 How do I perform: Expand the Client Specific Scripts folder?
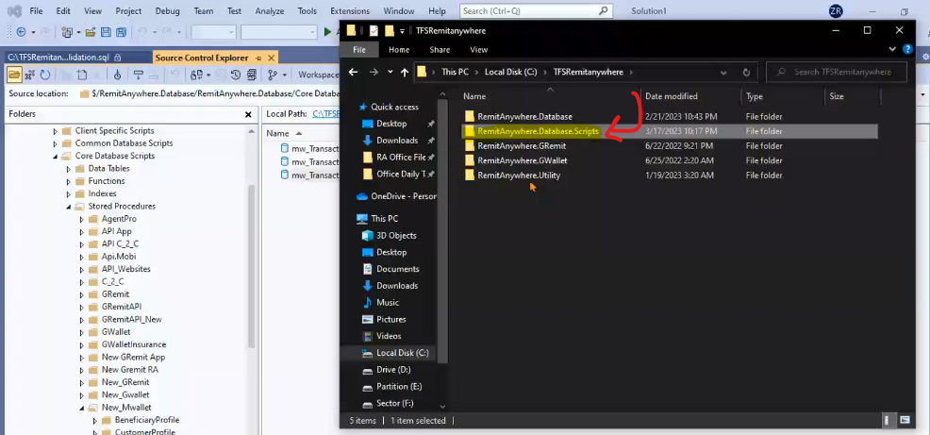[56, 130]
